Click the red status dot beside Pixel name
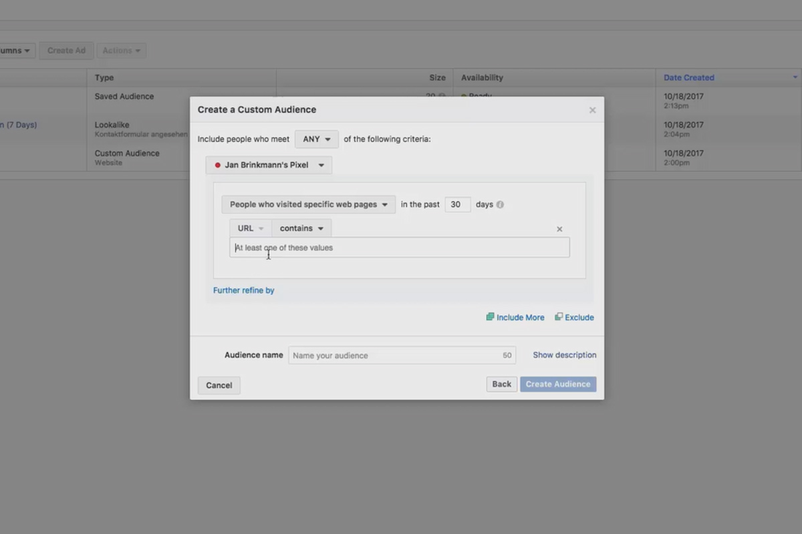 click(217, 165)
